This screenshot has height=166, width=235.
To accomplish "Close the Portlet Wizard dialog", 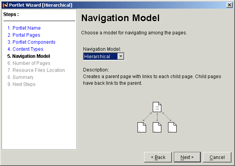I will click(230, 5).
